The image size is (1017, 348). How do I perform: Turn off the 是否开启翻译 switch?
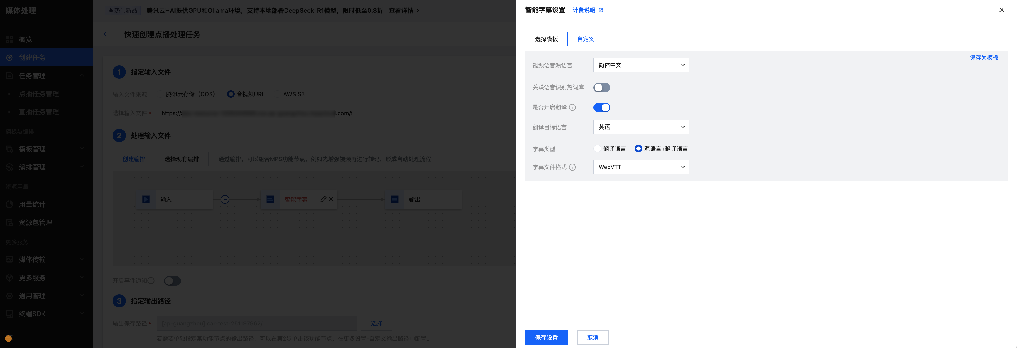601,108
